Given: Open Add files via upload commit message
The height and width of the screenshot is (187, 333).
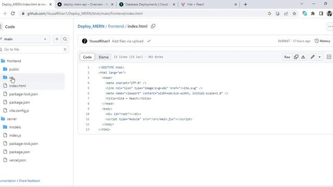Looking at the screenshot, I should (127, 41).
